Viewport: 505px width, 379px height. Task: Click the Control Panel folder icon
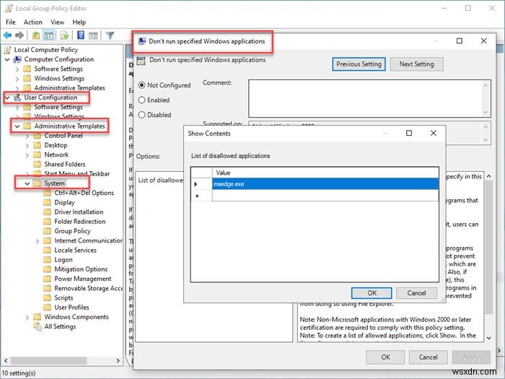(38, 136)
